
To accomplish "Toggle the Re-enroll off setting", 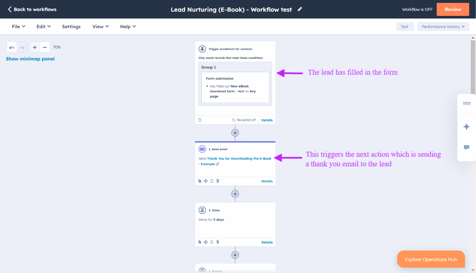I will (x=244, y=120).
